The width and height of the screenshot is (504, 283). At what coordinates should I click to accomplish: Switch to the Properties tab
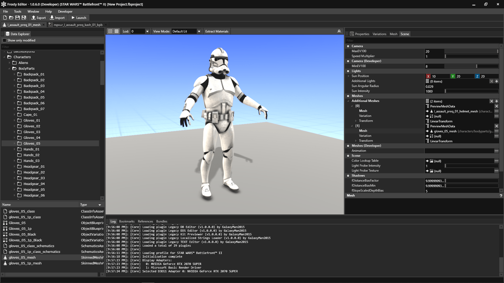(359, 34)
